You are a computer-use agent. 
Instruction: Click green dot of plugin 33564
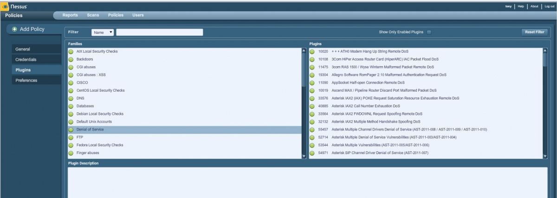pos(312,114)
